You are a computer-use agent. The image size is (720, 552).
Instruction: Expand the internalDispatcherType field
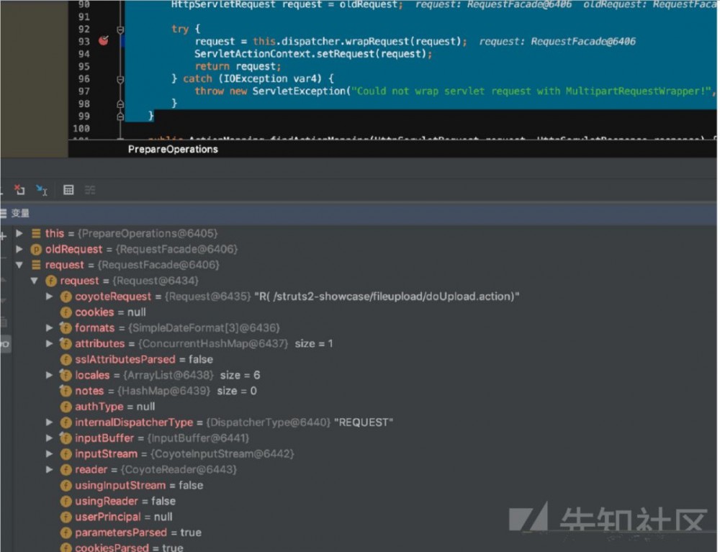pos(50,422)
